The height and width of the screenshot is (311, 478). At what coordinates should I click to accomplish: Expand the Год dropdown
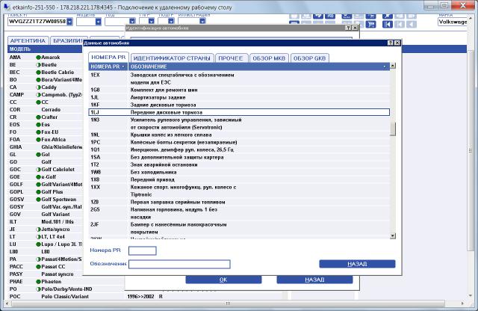132,22
